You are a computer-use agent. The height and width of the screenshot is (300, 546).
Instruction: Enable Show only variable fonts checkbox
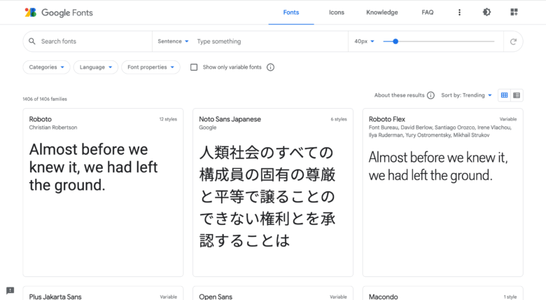[x=194, y=67]
